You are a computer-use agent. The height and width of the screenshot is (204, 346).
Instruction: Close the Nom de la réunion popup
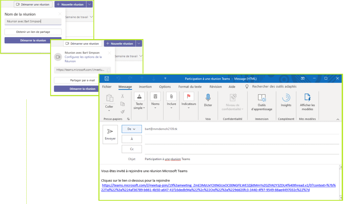pos(60,14)
